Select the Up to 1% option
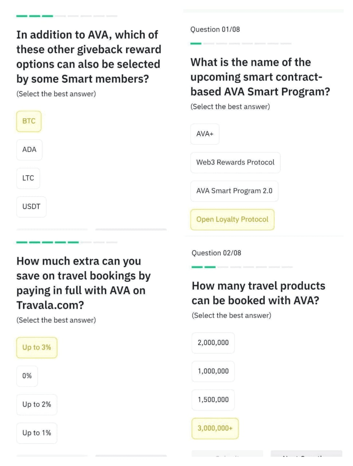This screenshot has height=466, width=353. click(x=36, y=433)
